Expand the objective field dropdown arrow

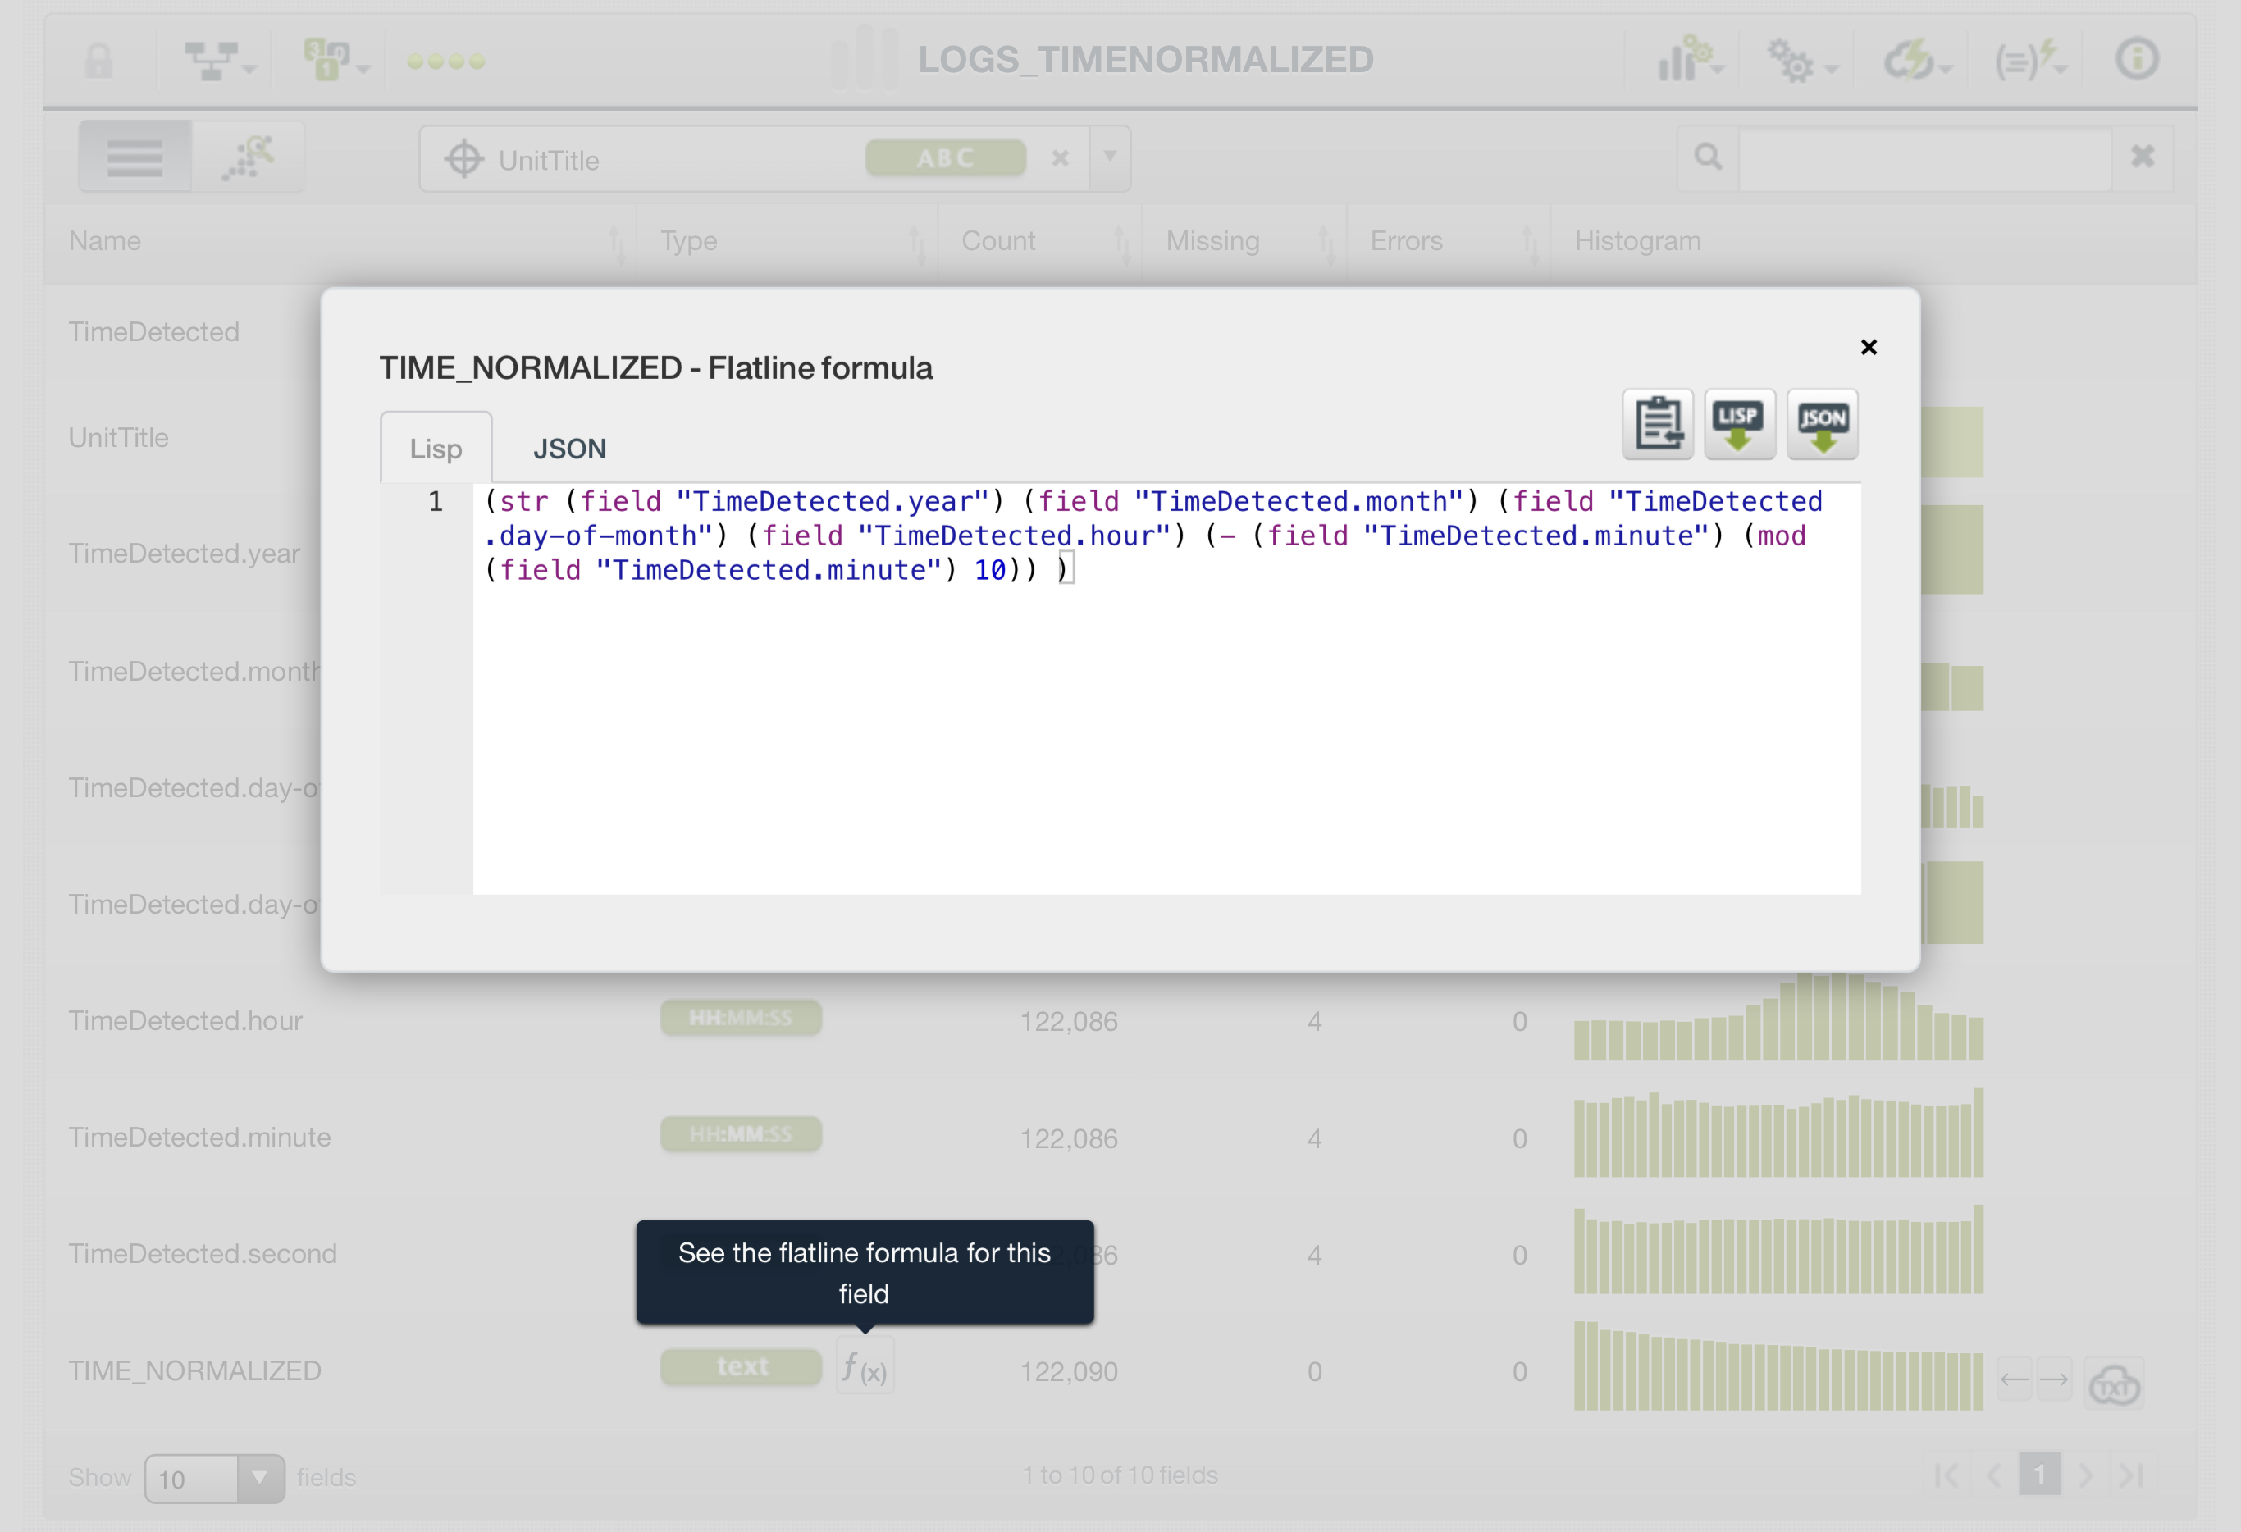tap(1110, 157)
